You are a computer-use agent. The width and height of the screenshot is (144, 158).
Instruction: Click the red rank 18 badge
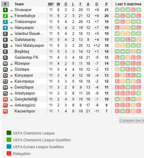pyautogui.click(x=5, y=111)
